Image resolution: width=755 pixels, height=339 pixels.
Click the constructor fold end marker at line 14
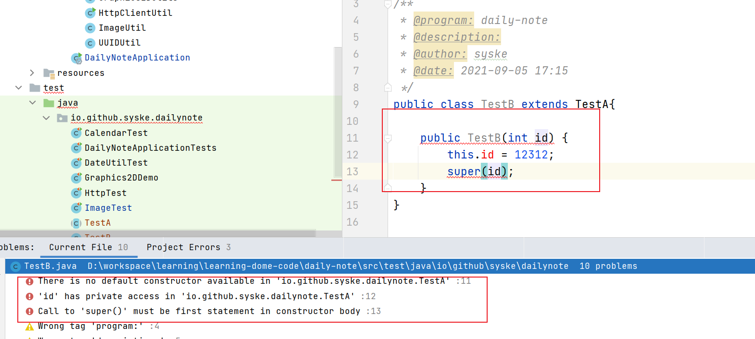388,188
